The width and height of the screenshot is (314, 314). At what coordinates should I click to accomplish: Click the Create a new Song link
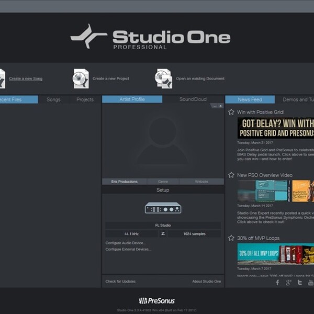[x=26, y=78]
